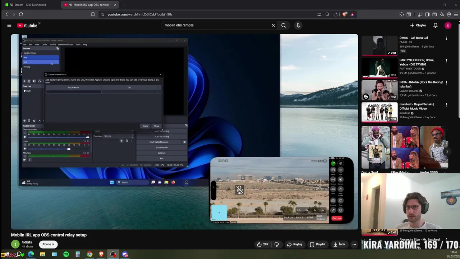Open a new browser tab
The image size is (460, 259).
pyautogui.click(x=124, y=5)
